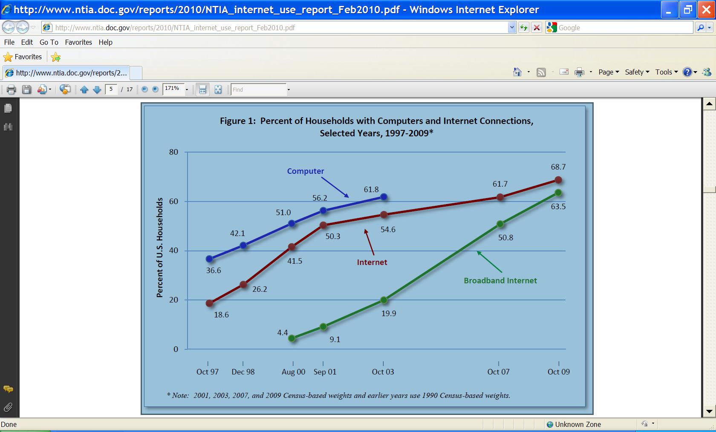This screenshot has height=432, width=716.
Task: Print from the IE command bar
Action: point(579,72)
